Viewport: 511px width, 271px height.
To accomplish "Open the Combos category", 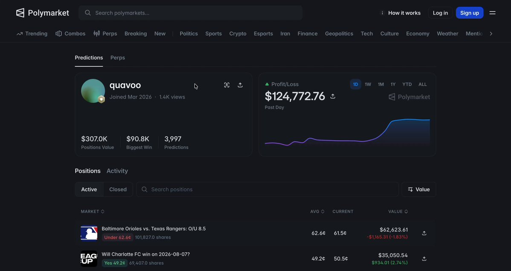I will pos(70,34).
